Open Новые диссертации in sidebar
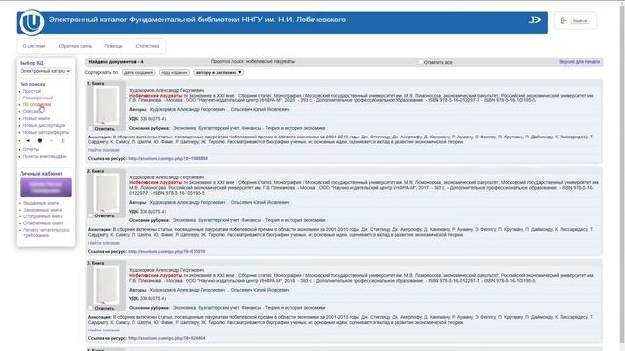Image resolution: width=625 pixels, height=351 pixels. point(44,126)
